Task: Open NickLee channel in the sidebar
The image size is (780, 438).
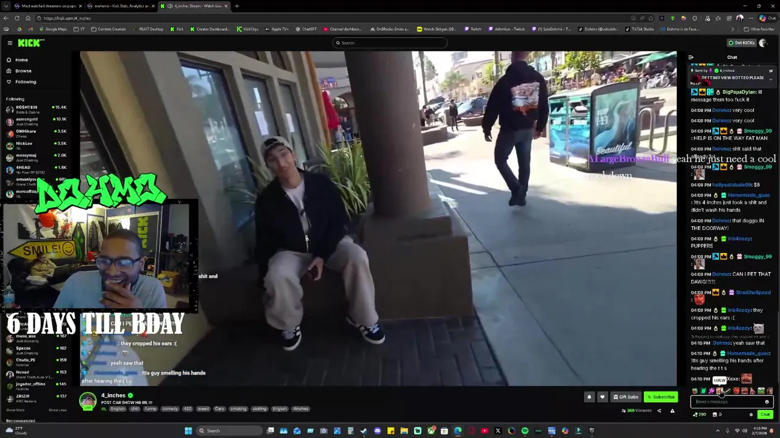Action: [x=37, y=145]
